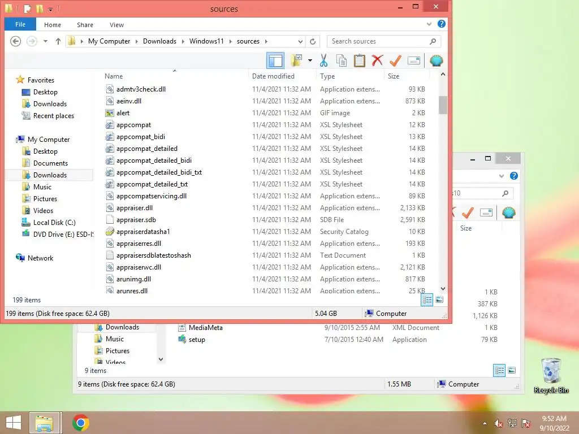The width and height of the screenshot is (579, 434).
Task: Select Downloads in the address breadcrumb
Action: [159, 41]
